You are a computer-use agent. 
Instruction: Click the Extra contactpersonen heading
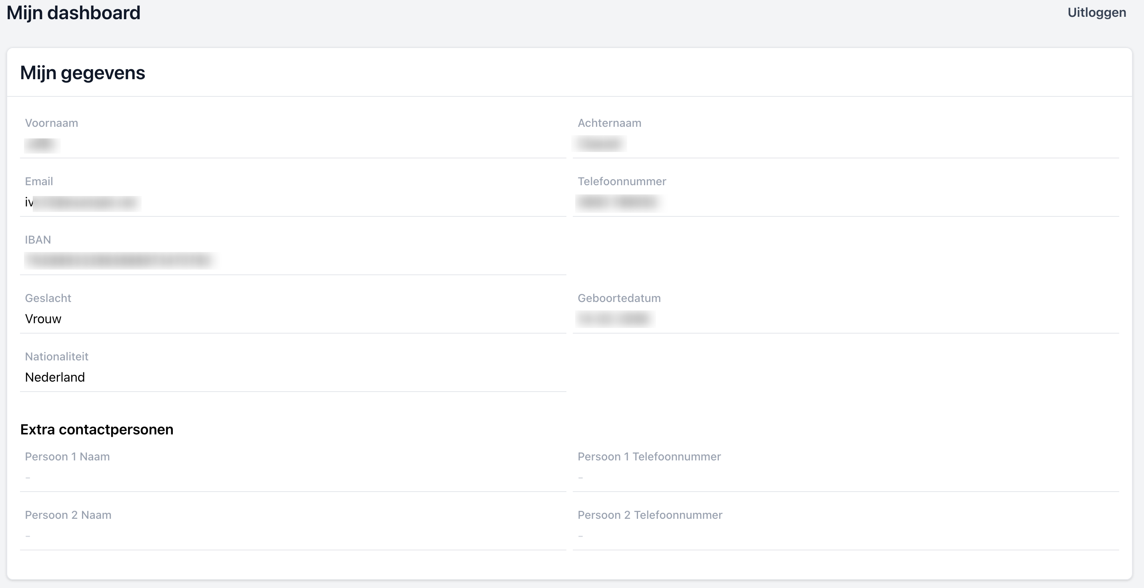tap(97, 429)
